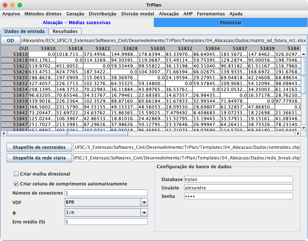Screen dimensions: 308x241
Task: Uncheck Criar coluna de comprimento automaticamente
Action: point(16,184)
